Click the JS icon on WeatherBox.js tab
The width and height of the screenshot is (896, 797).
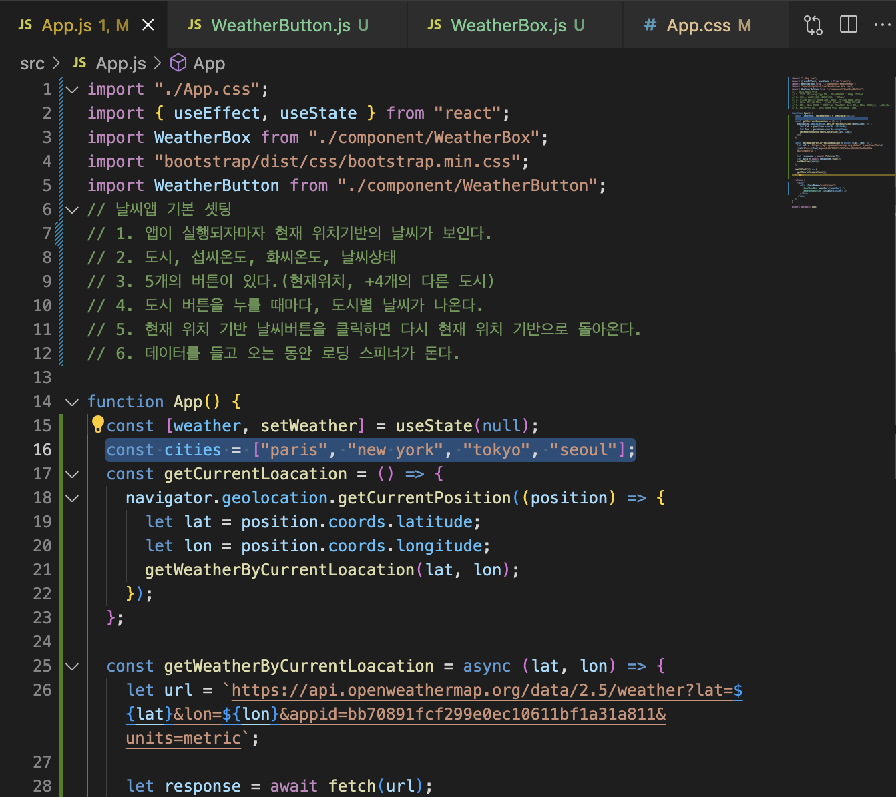(434, 25)
